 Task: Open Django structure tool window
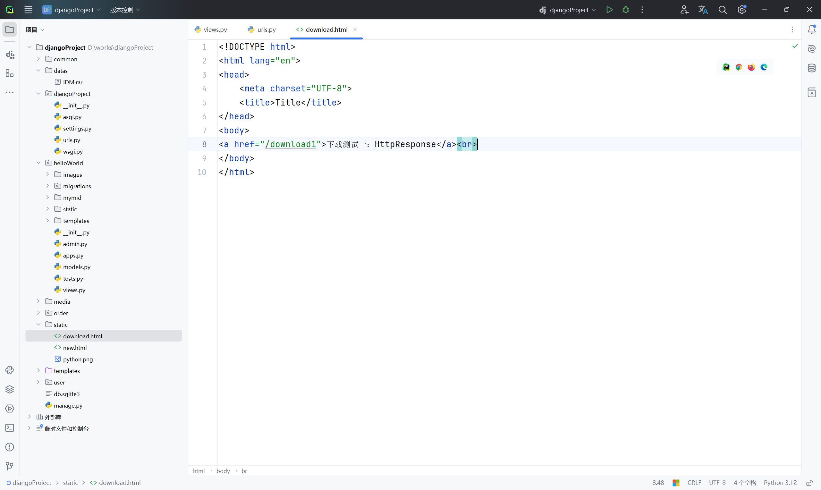point(10,55)
